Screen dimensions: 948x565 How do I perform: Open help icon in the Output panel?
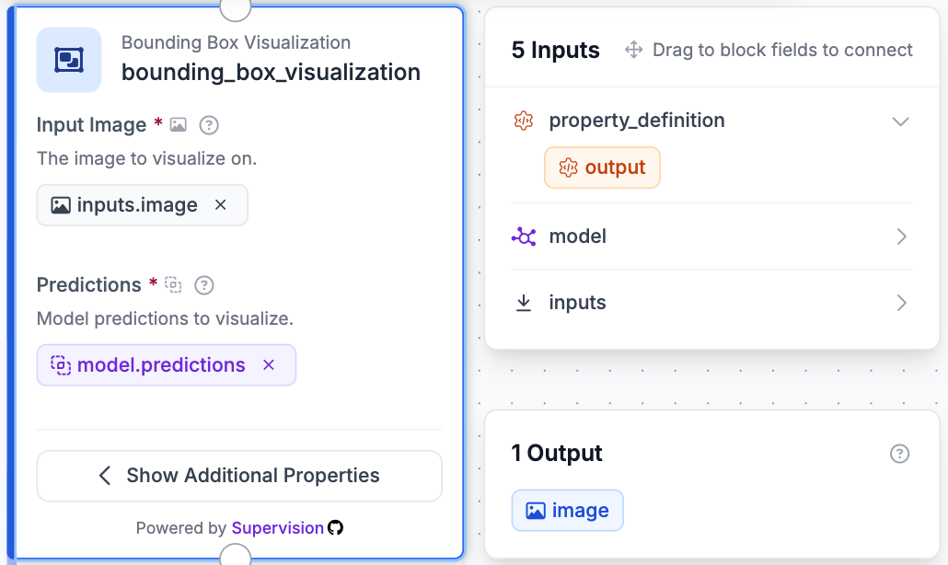coord(899,454)
